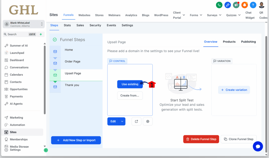Screen dimensions: 269x158
Task: Switch to the Websites tab
Action: coord(84,15)
